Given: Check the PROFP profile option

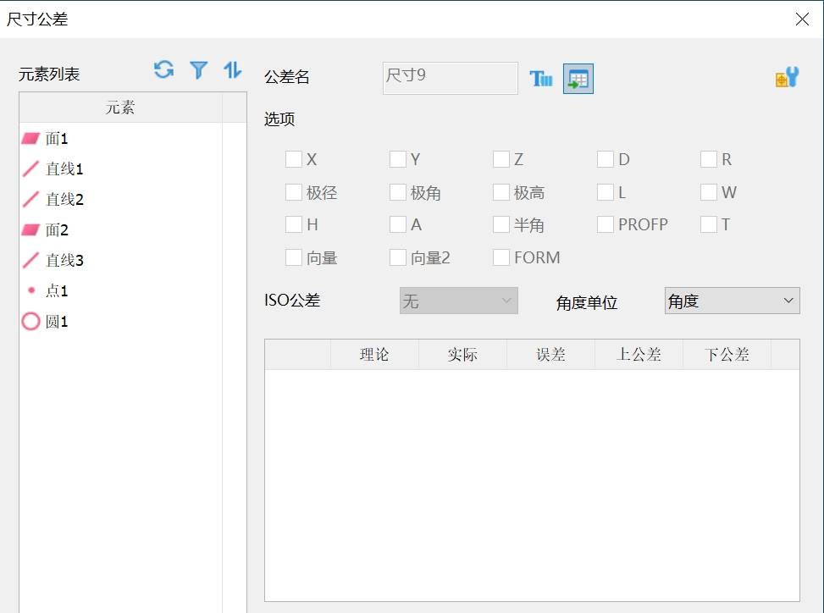Looking at the screenshot, I should point(605,224).
